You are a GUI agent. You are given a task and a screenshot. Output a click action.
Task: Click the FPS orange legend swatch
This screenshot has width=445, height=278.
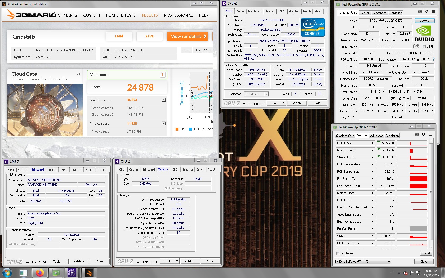(177, 129)
